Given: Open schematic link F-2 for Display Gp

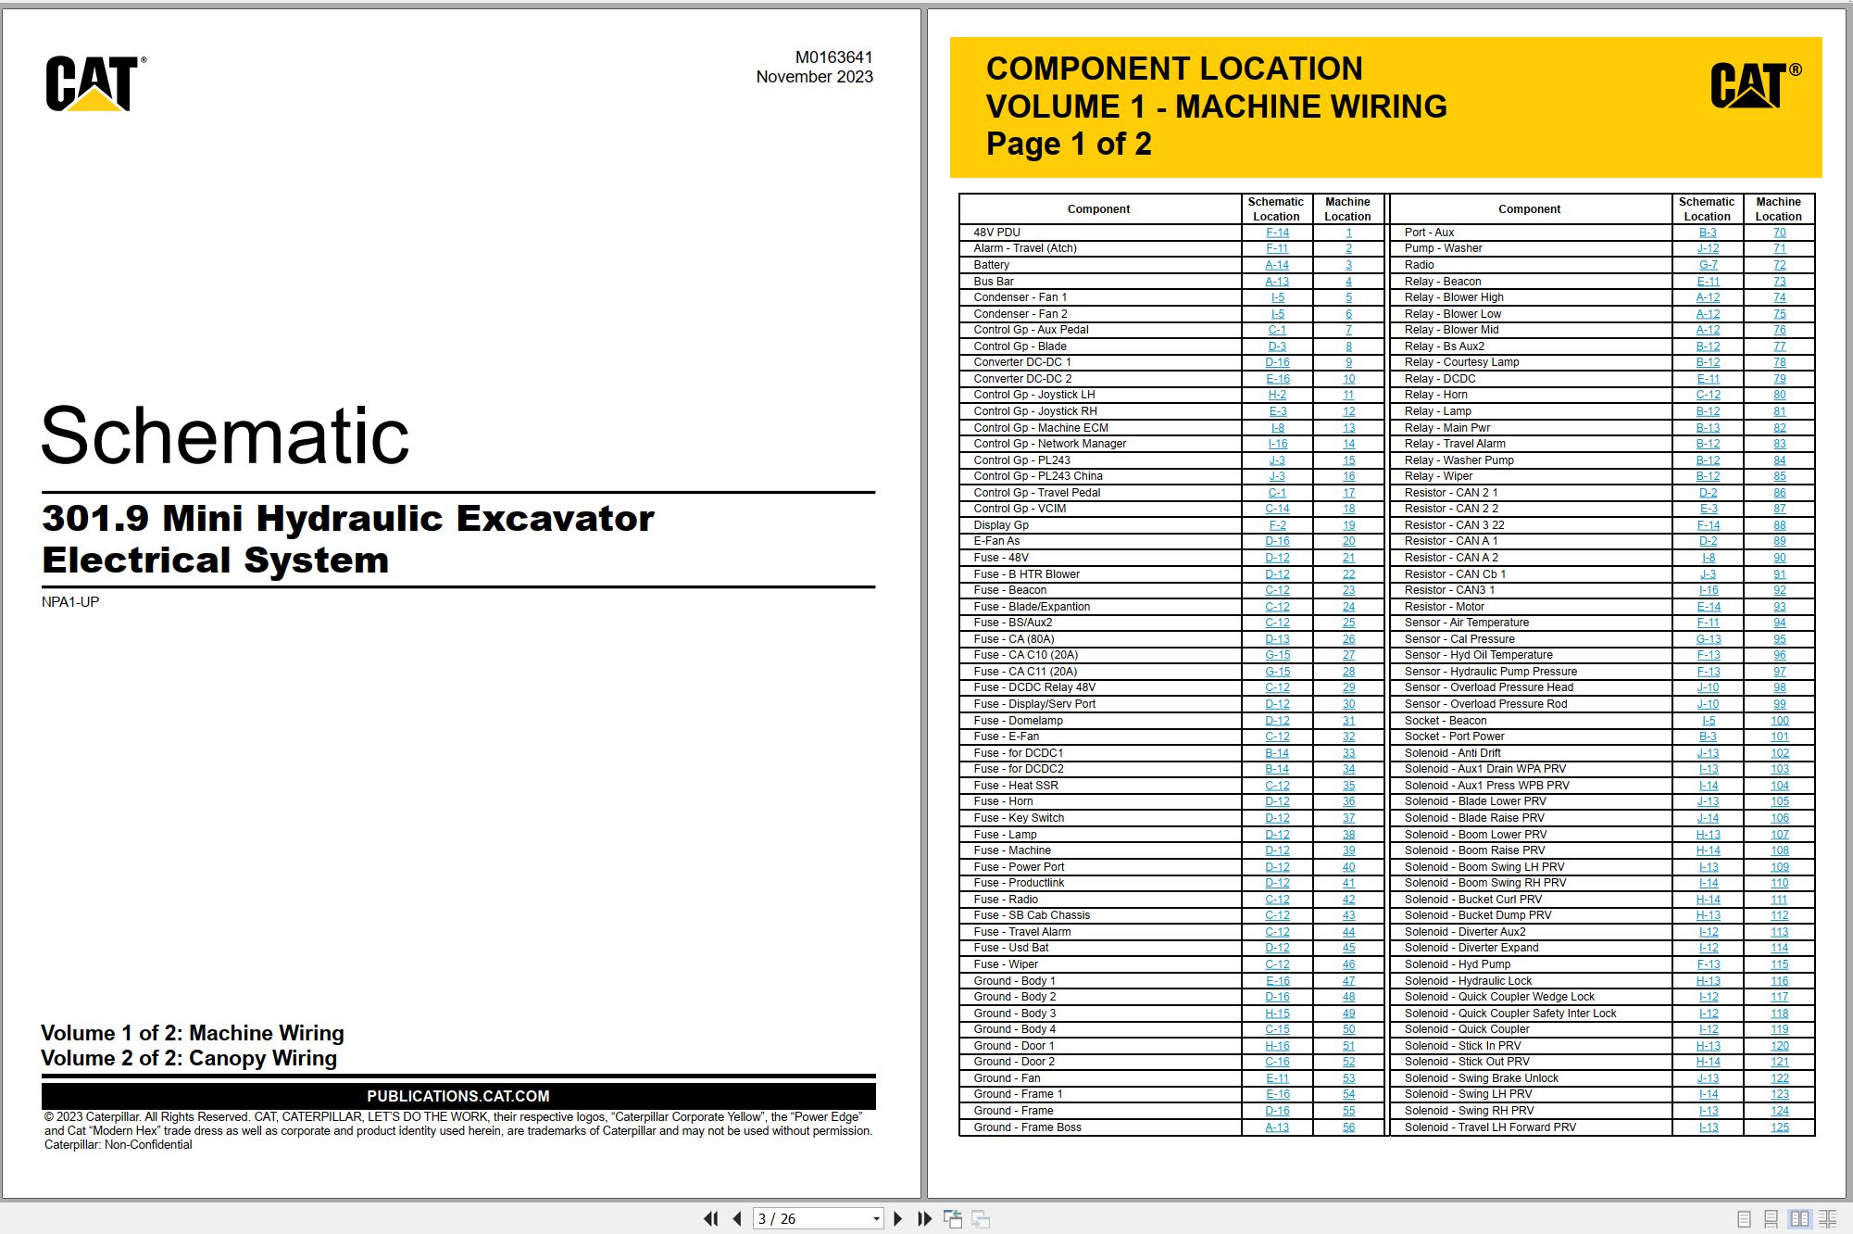Looking at the screenshot, I should 1277,525.
